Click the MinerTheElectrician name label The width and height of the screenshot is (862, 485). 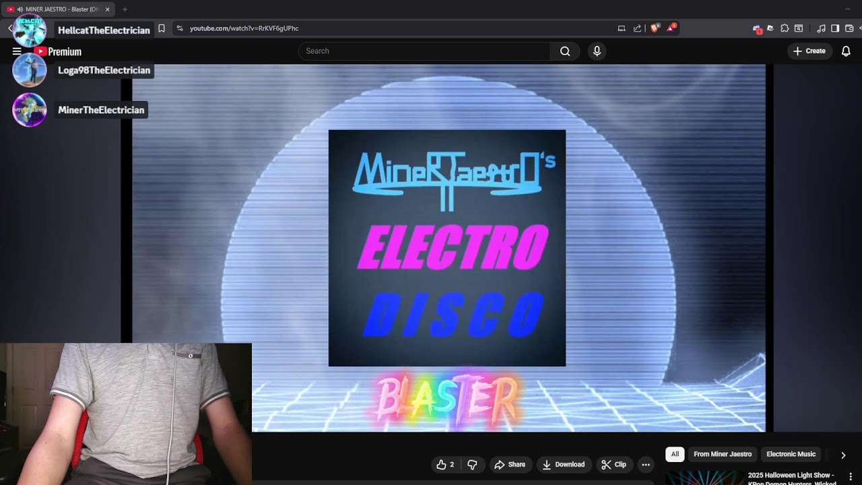click(101, 110)
